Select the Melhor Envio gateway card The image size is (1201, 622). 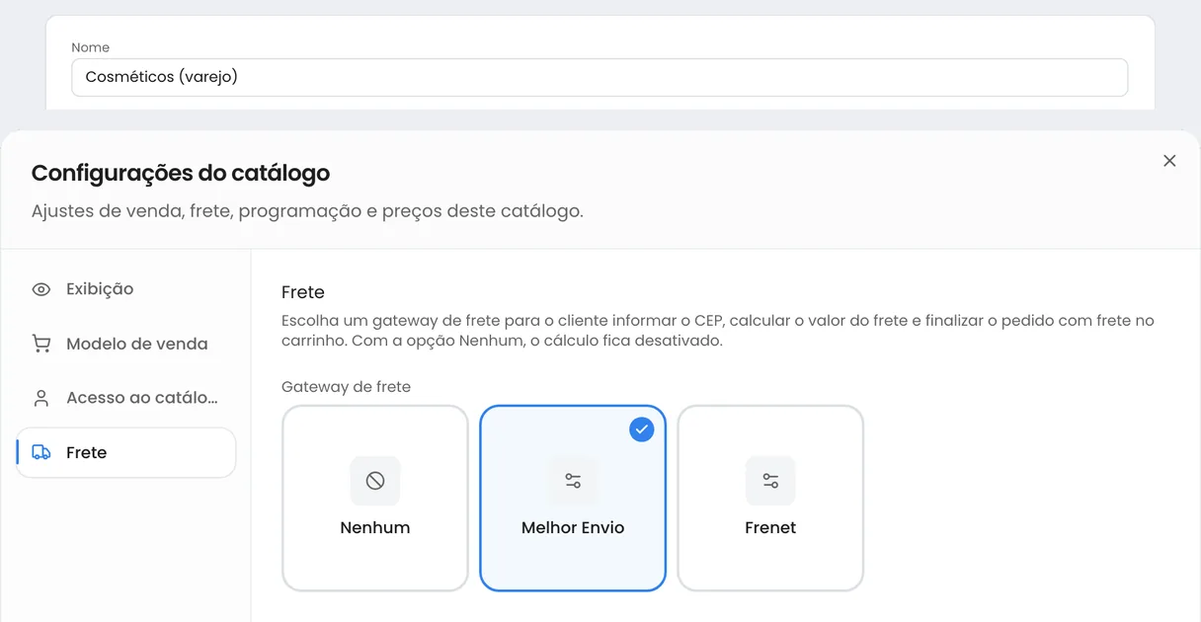[x=573, y=499]
